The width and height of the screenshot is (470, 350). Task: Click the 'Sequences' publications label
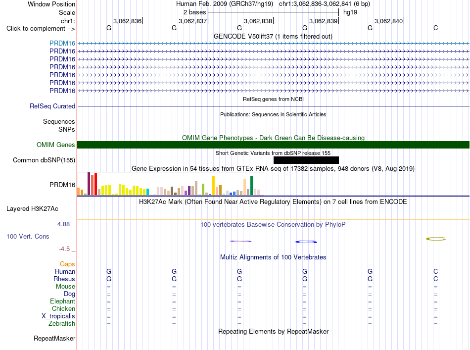pyautogui.click(x=59, y=121)
